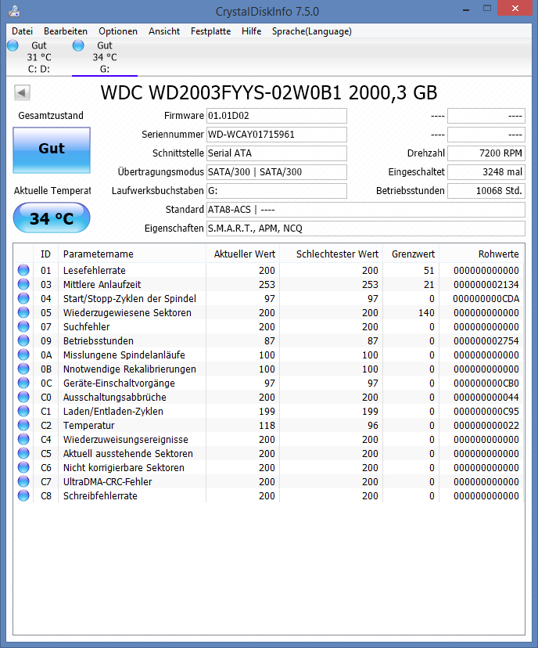Viewport: 538px width, 648px height.
Task: Select the Temperatur parameter name
Action: coord(89,425)
